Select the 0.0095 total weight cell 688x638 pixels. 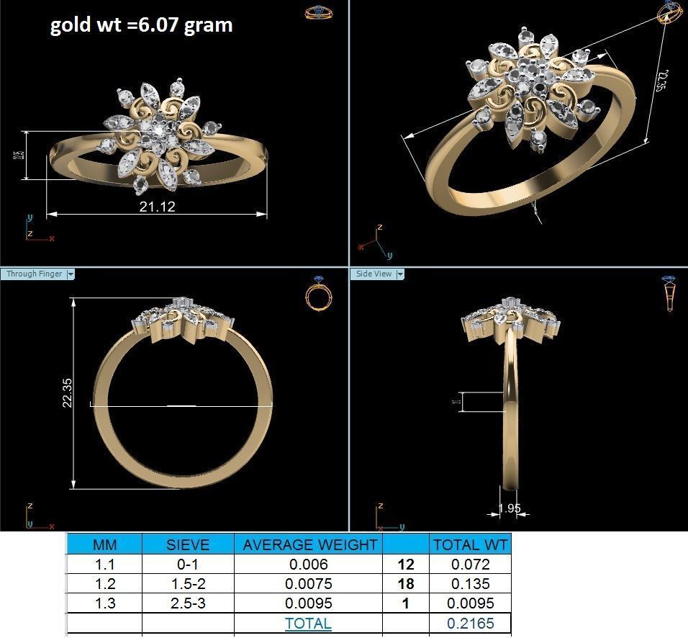click(x=471, y=603)
